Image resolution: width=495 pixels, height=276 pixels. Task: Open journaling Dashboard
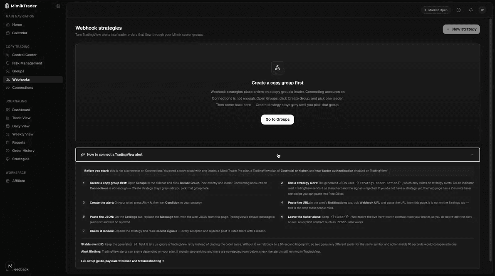33,110
